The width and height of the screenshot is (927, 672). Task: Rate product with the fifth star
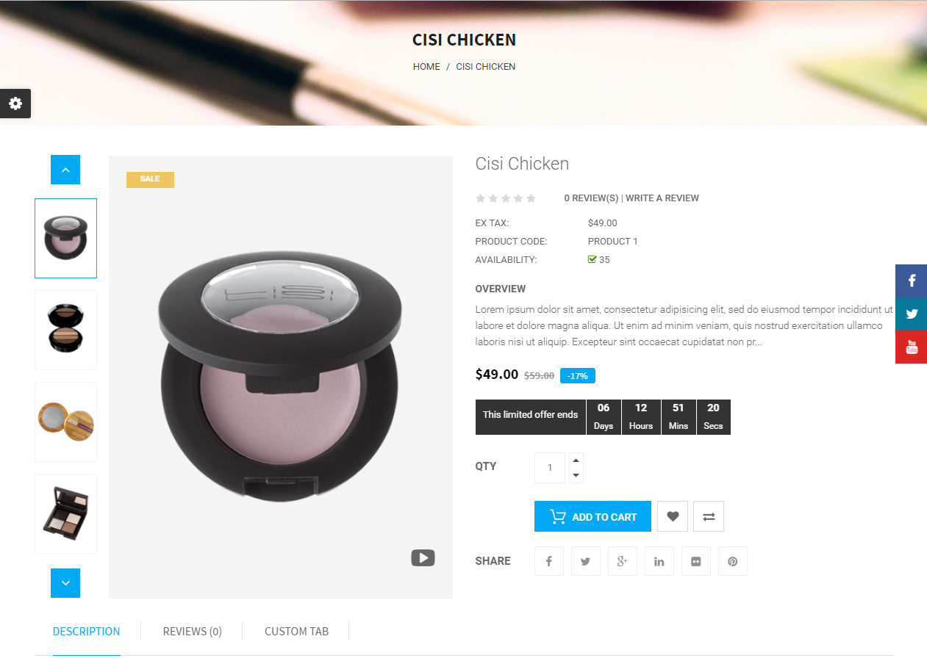pyautogui.click(x=531, y=198)
